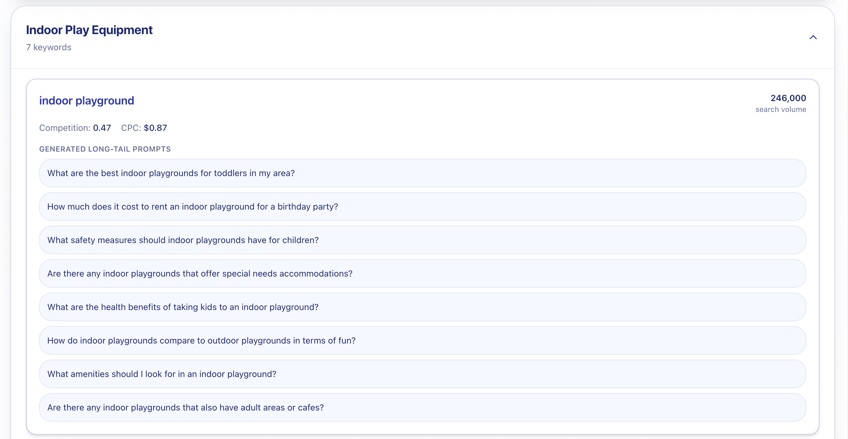Image resolution: width=848 pixels, height=439 pixels.
Task: Pick the health benefits prompt
Action: pos(183,307)
